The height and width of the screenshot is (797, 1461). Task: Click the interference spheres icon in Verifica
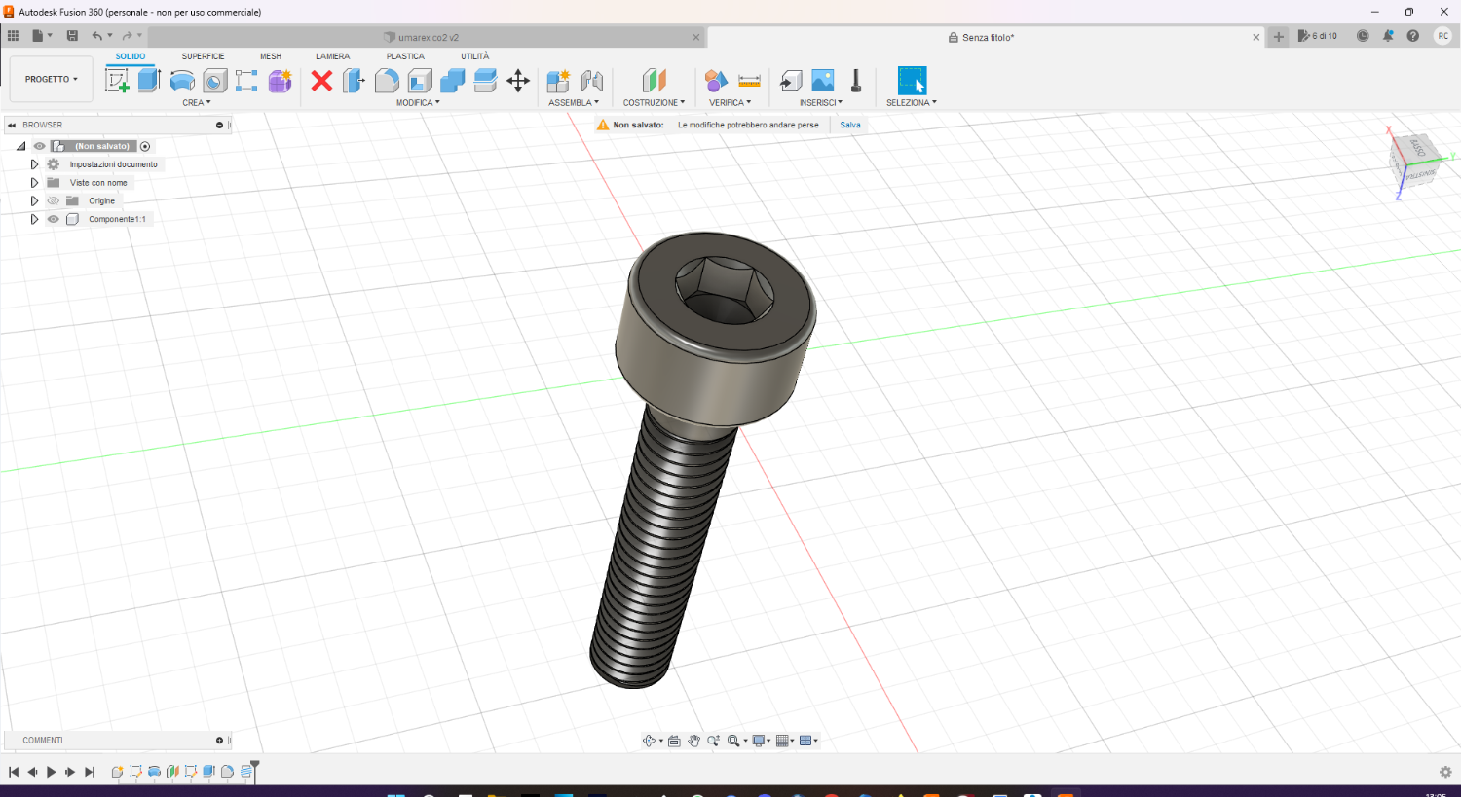pyautogui.click(x=717, y=81)
